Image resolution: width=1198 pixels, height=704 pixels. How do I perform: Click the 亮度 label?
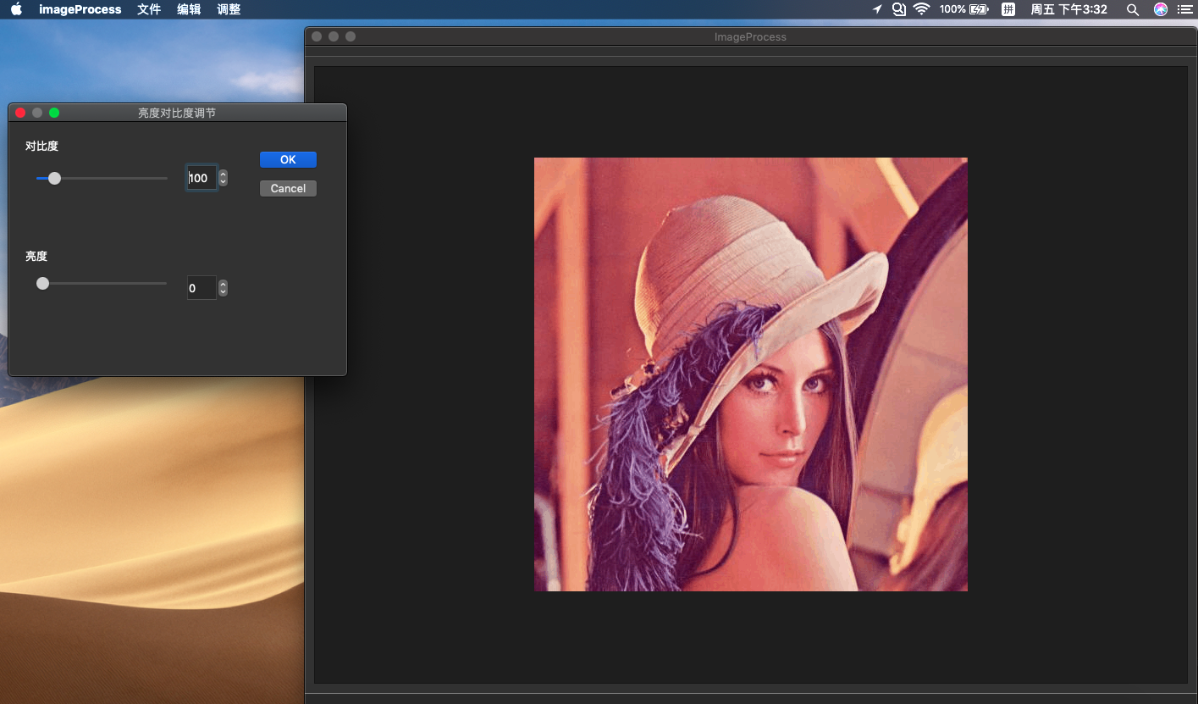click(x=36, y=256)
